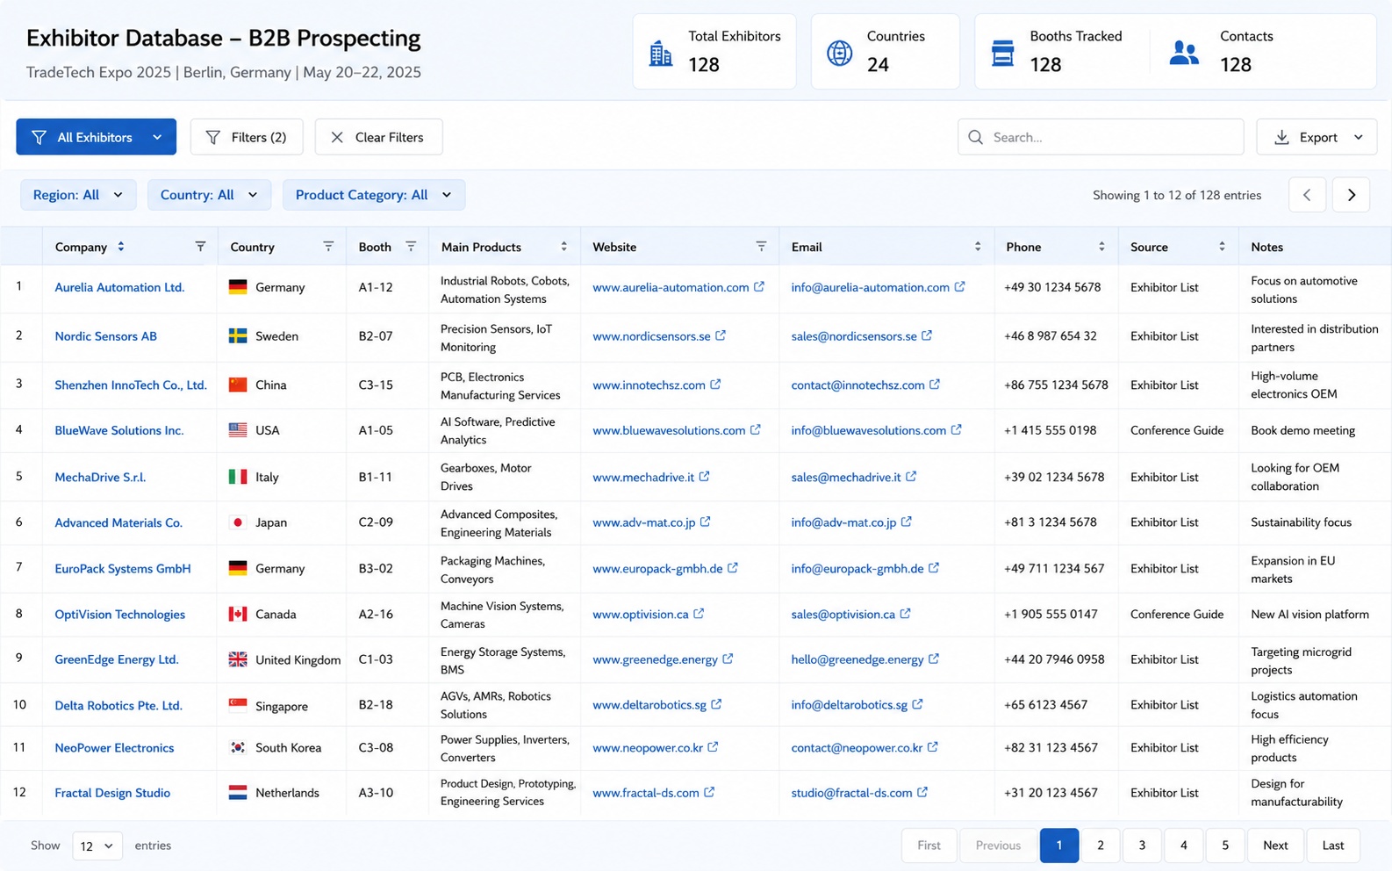Viewport: 1392px width, 871px height.
Task: Click the Next pagination button
Action: click(1275, 846)
